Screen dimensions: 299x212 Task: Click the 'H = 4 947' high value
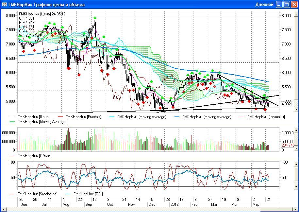click(27, 23)
